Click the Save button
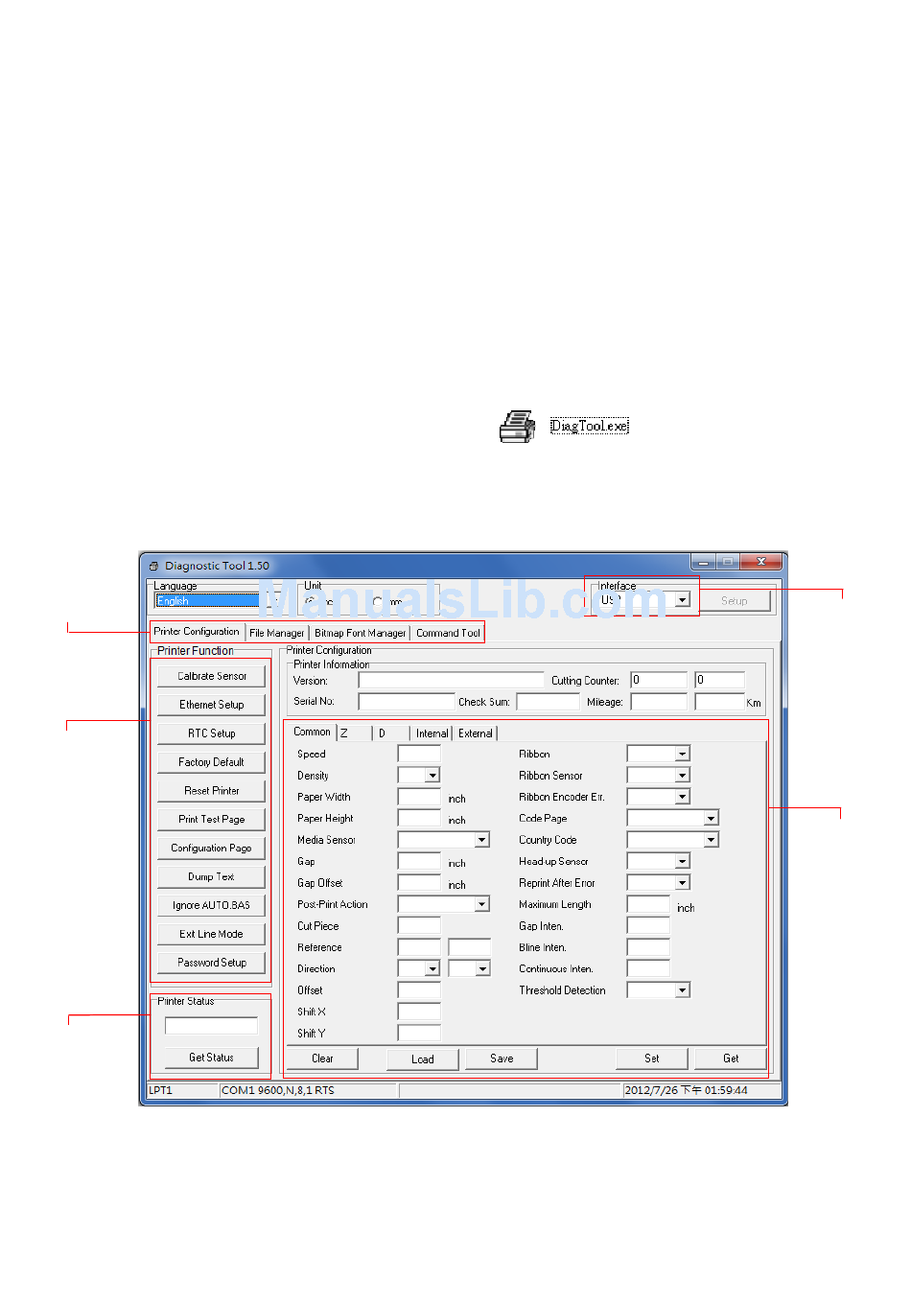 [x=502, y=1059]
